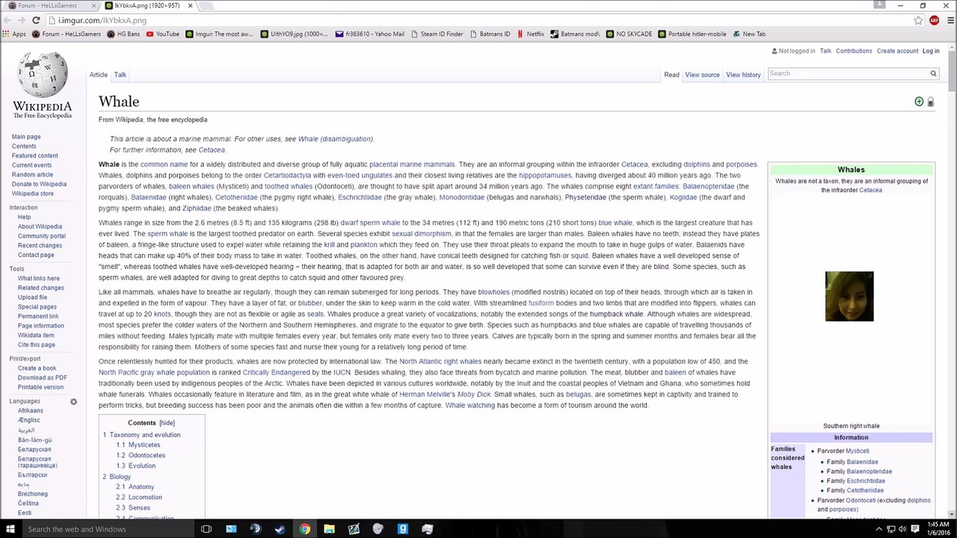Open the Windows Start button
This screenshot has width=957, height=538.
pos(10,529)
